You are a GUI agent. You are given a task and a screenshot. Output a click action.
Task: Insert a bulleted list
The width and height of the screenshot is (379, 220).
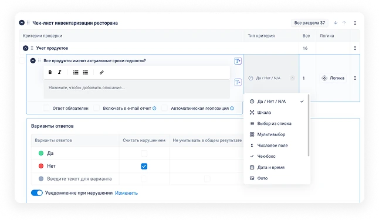85,72
